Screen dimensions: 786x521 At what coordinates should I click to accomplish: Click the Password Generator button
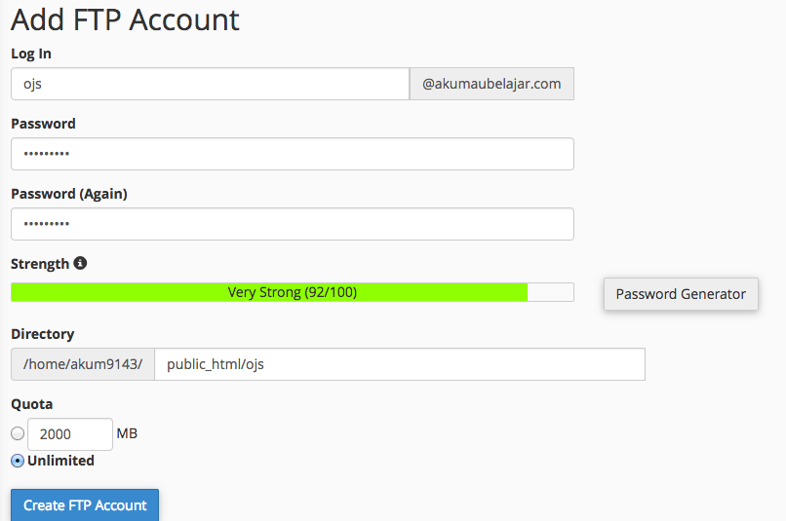click(x=681, y=294)
